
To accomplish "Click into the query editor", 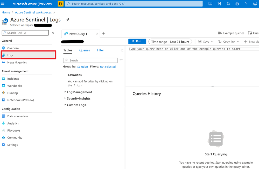I will 192,66.
